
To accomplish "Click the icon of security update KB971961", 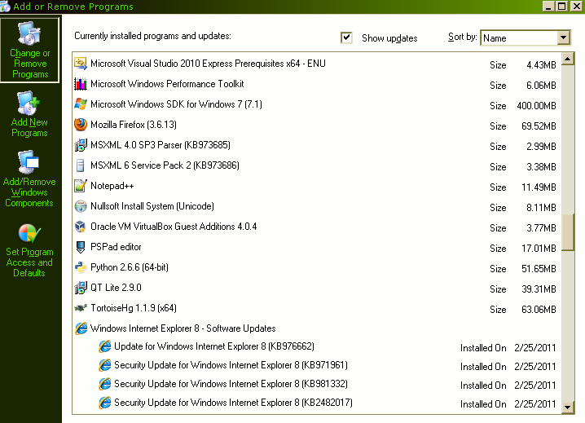I will [104, 365].
